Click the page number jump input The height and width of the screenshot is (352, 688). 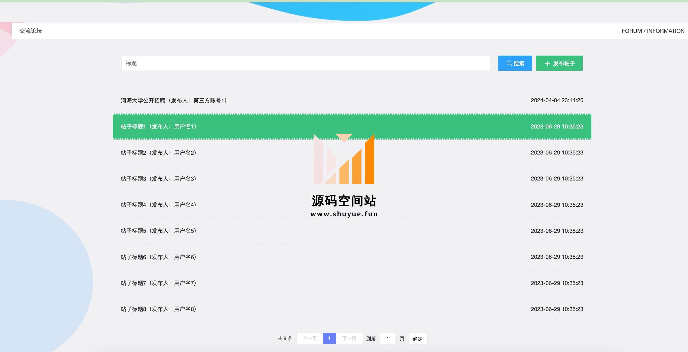tap(388, 339)
